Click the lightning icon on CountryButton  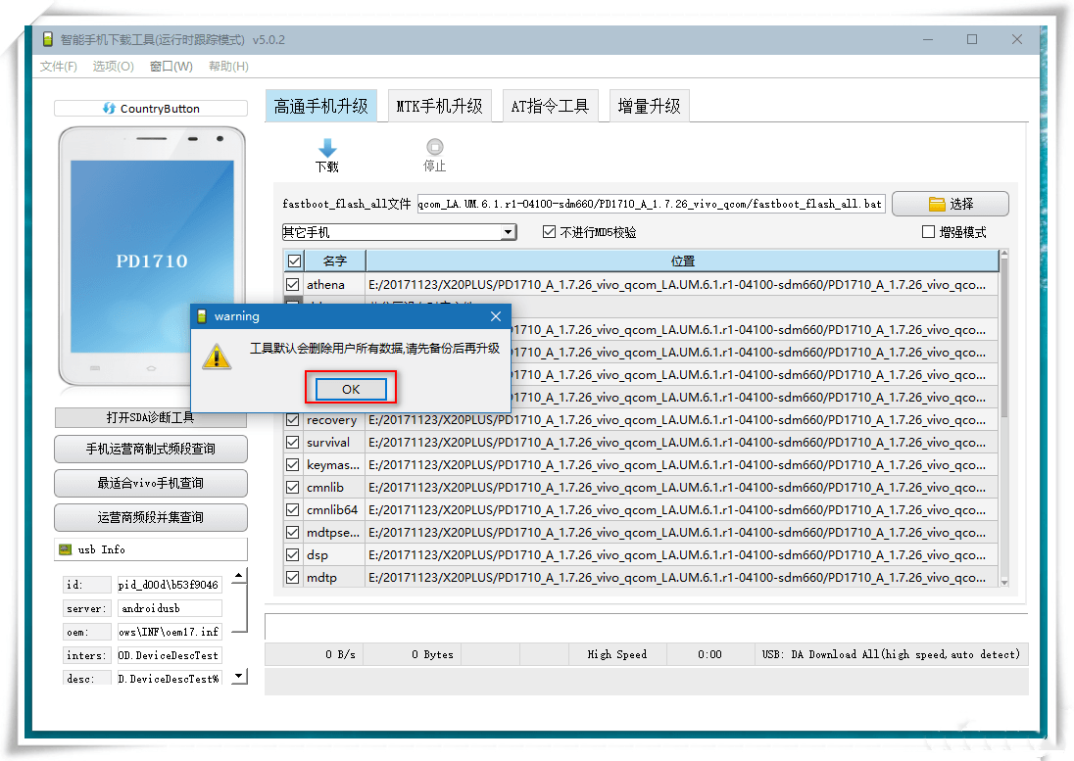(x=108, y=108)
